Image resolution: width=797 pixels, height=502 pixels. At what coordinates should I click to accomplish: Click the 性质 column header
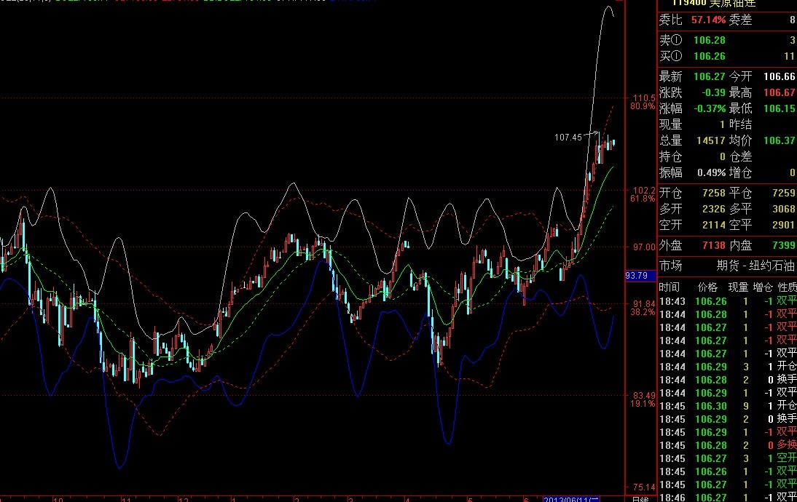(787, 287)
